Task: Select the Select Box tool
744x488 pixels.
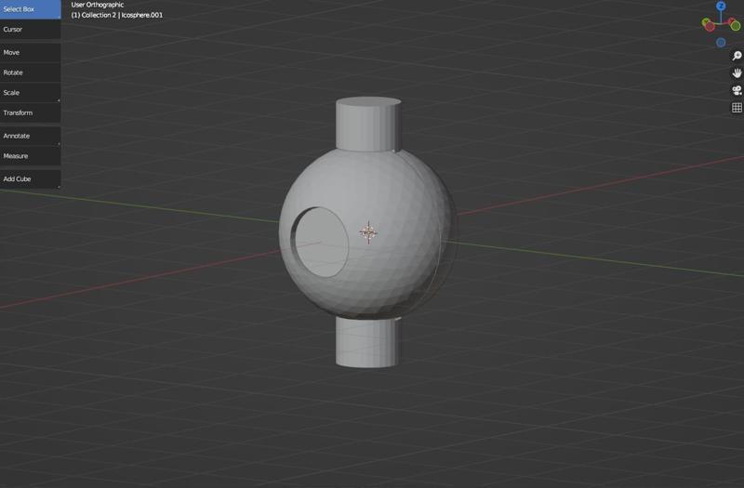Action: (31, 9)
